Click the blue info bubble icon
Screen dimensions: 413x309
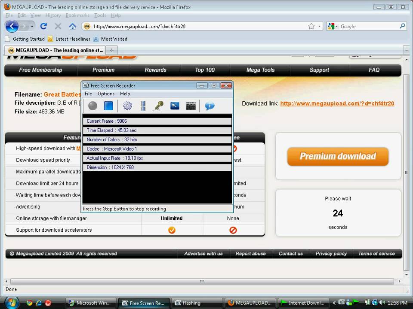point(210,106)
